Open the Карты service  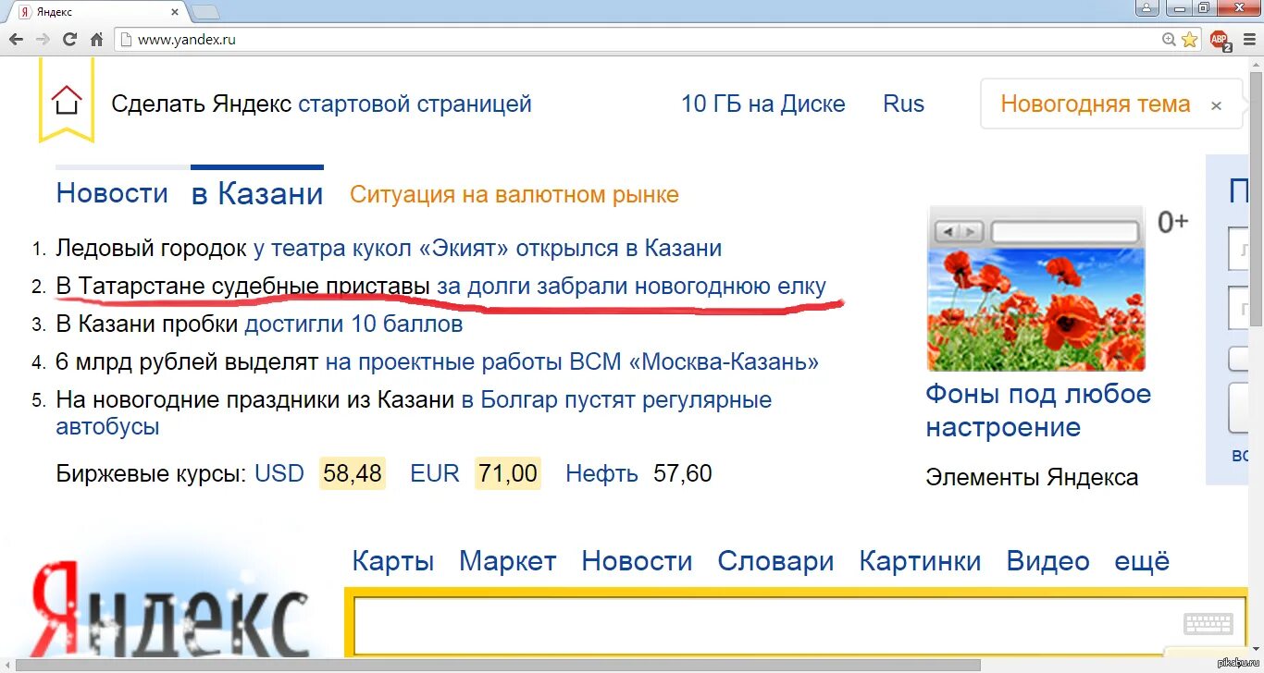pyautogui.click(x=393, y=561)
